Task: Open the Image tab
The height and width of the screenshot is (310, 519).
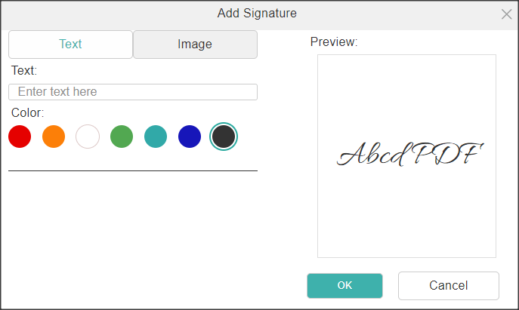Action: tap(195, 45)
